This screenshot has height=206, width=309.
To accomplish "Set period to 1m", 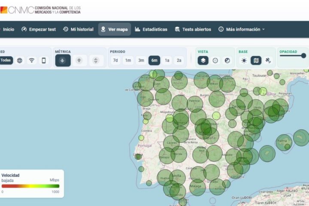I will pyautogui.click(x=128, y=61).
